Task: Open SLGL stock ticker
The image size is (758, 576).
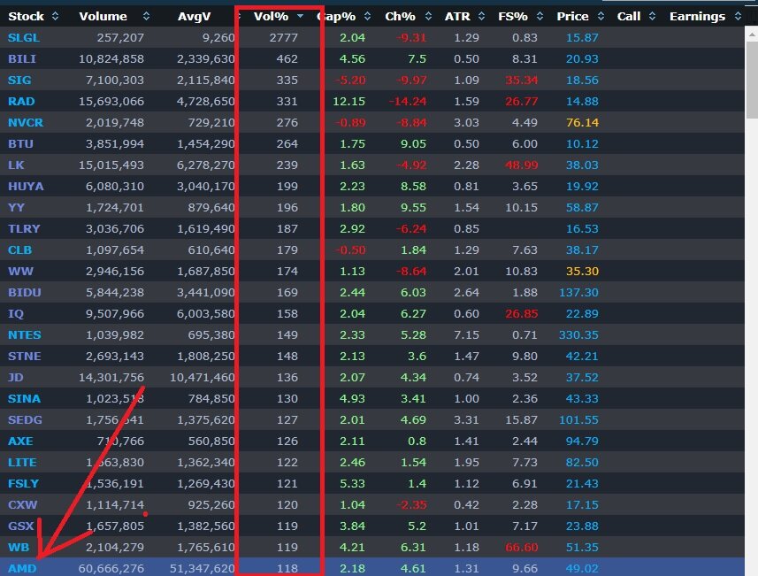Action: pyautogui.click(x=24, y=38)
